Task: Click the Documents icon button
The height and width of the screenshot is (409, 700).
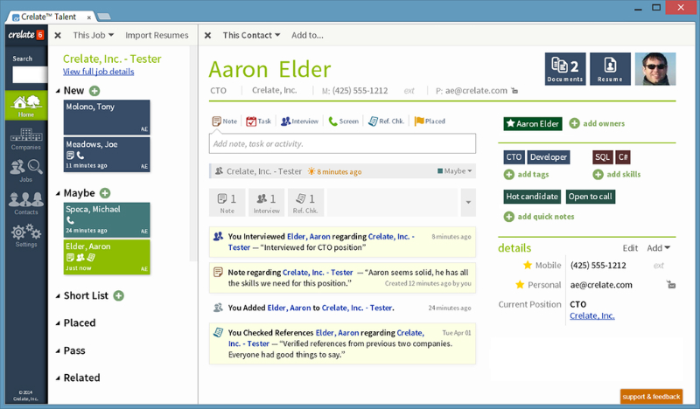Action: coord(565,68)
